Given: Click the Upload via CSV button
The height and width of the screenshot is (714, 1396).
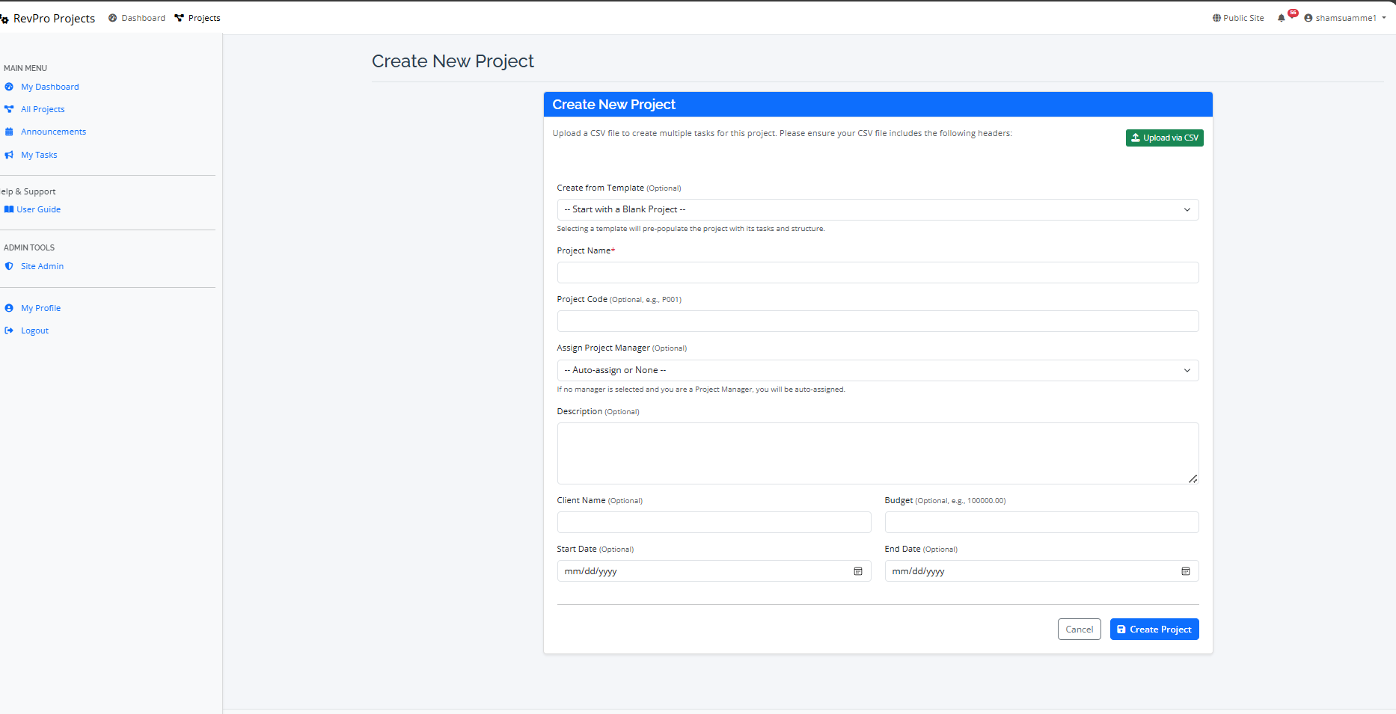Looking at the screenshot, I should 1164,138.
